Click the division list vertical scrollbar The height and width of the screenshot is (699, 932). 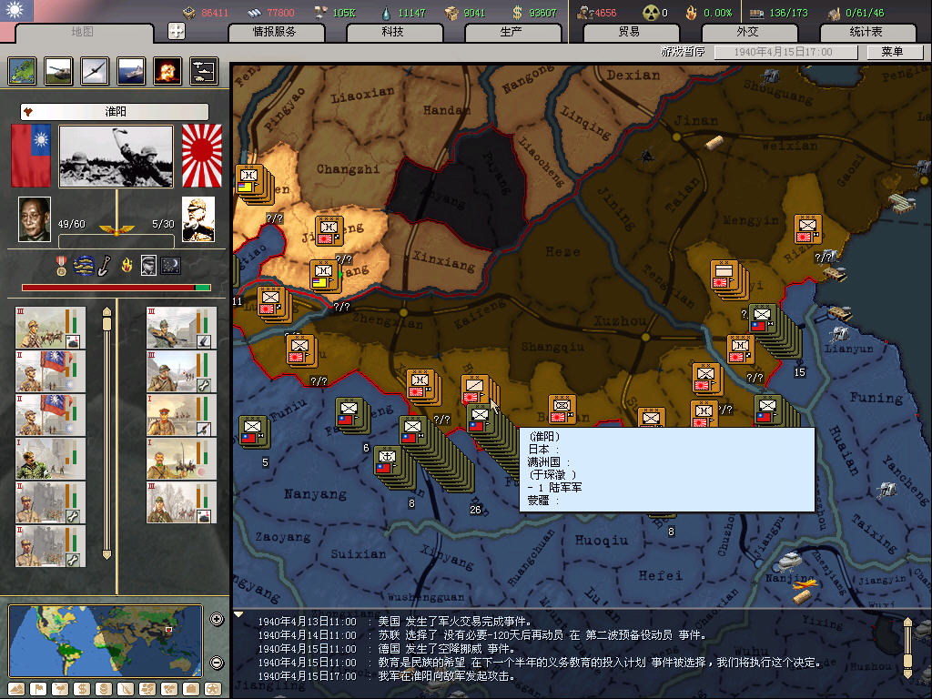coord(106,432)
